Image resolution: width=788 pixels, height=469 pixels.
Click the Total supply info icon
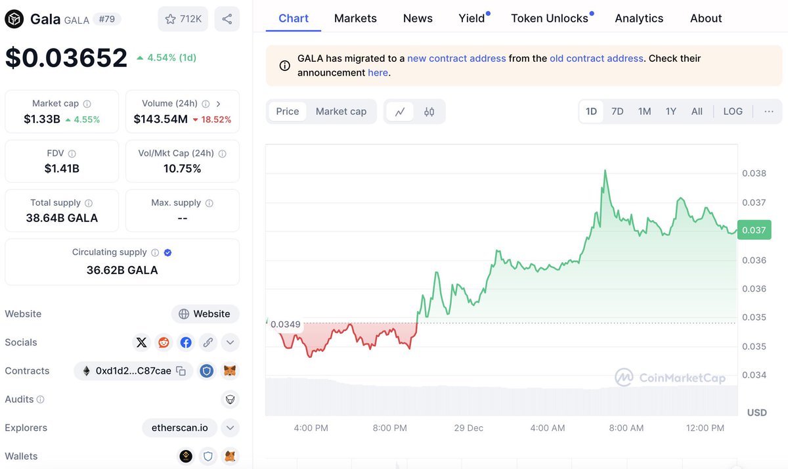pyautogui.click(x=89, y=203)
